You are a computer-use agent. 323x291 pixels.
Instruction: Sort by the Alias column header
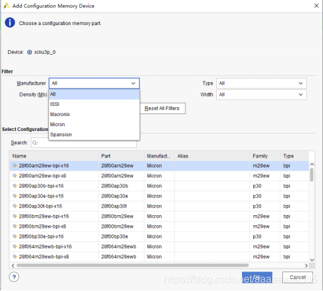212,156
